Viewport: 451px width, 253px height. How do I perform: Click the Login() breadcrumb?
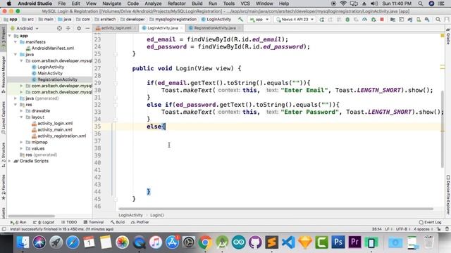point(156,215)
